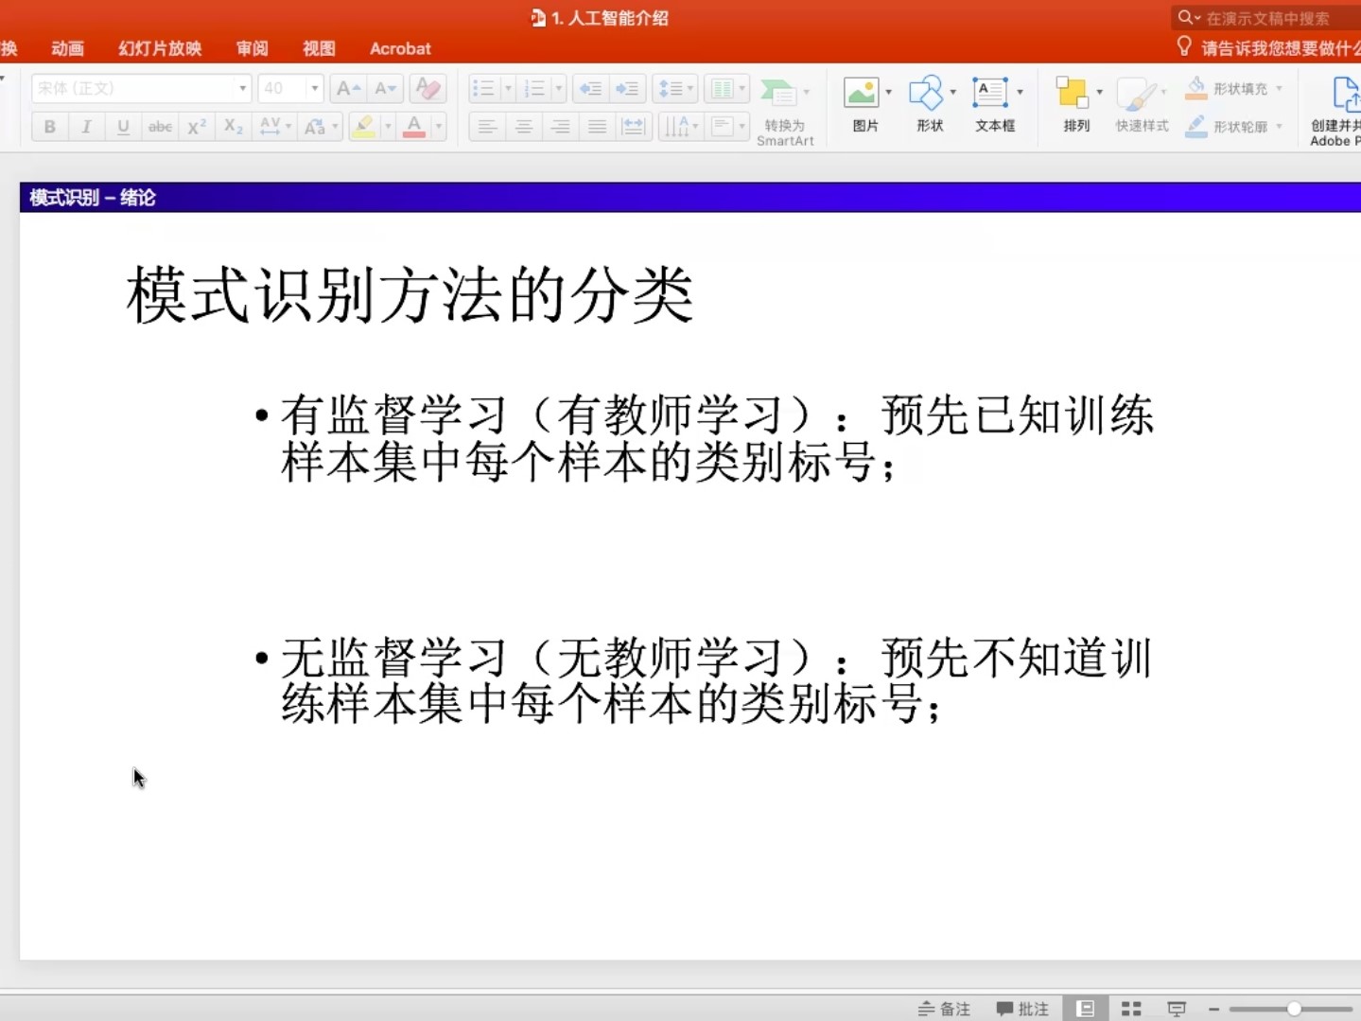Open the Shapes (形状) gallery icon

[926, 94]
